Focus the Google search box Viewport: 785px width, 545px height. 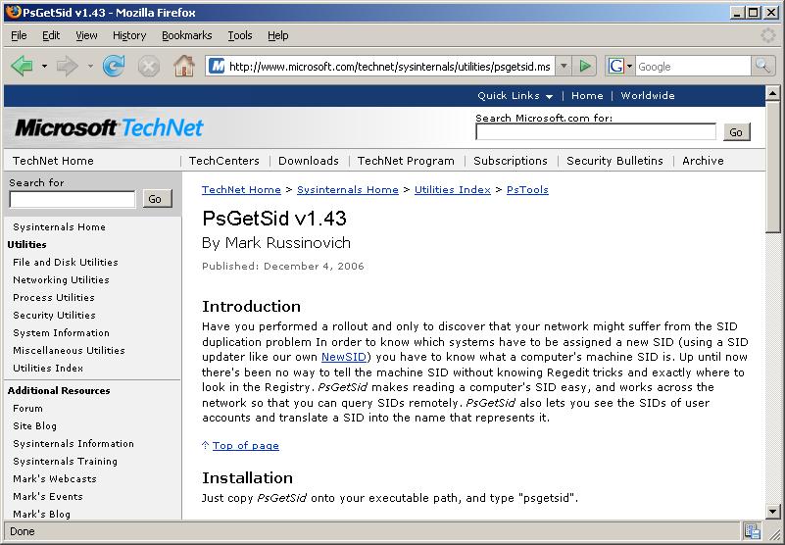click(x=693, y=66)
